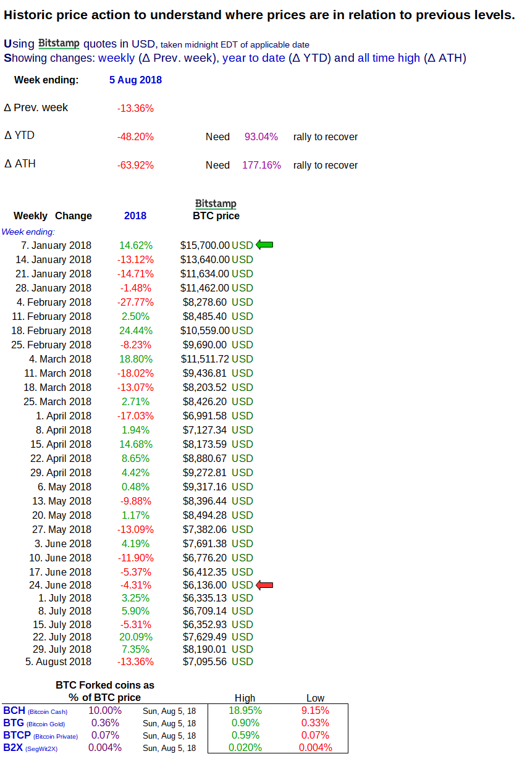Image resolution: width=522 pixels, height=759 pixels.
Task: Select the 5 Aug 2018 week ending date
Action: click(135, 80)
